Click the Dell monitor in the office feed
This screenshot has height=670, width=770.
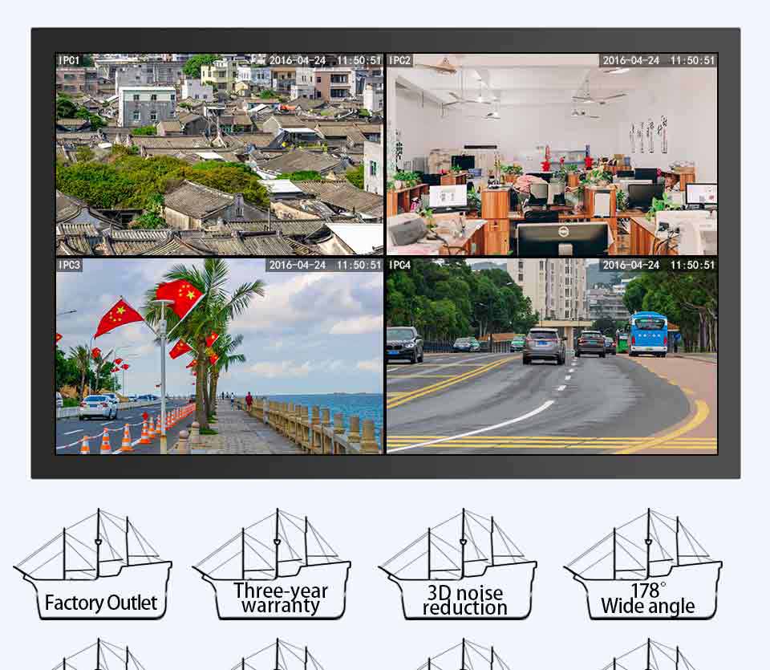pyautogui.click(x=561, y=238)
